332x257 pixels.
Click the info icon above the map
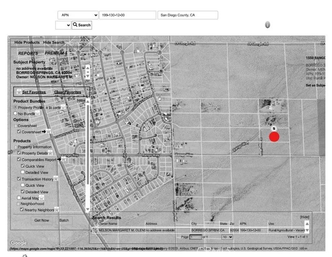pyautogui.click(x=267, y=25)
